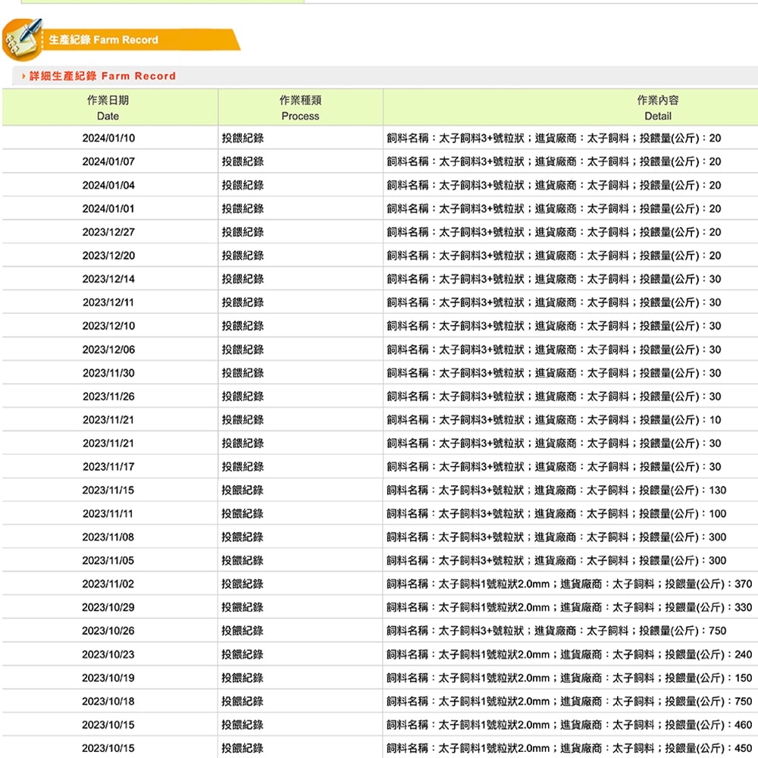Click the Farm Record notebook and pen icon
Viewport: 758px width, 758px height.
click(x=22, y=39)
